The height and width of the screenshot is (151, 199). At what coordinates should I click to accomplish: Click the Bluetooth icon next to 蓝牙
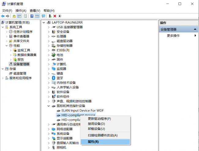pyautogui.click(x=54, y=78)
